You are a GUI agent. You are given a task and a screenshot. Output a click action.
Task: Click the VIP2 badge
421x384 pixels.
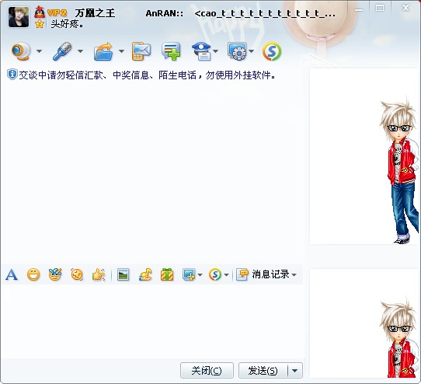[57, 12]
